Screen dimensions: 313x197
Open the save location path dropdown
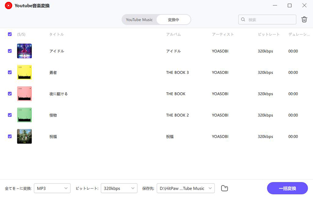tap(186, 188)
